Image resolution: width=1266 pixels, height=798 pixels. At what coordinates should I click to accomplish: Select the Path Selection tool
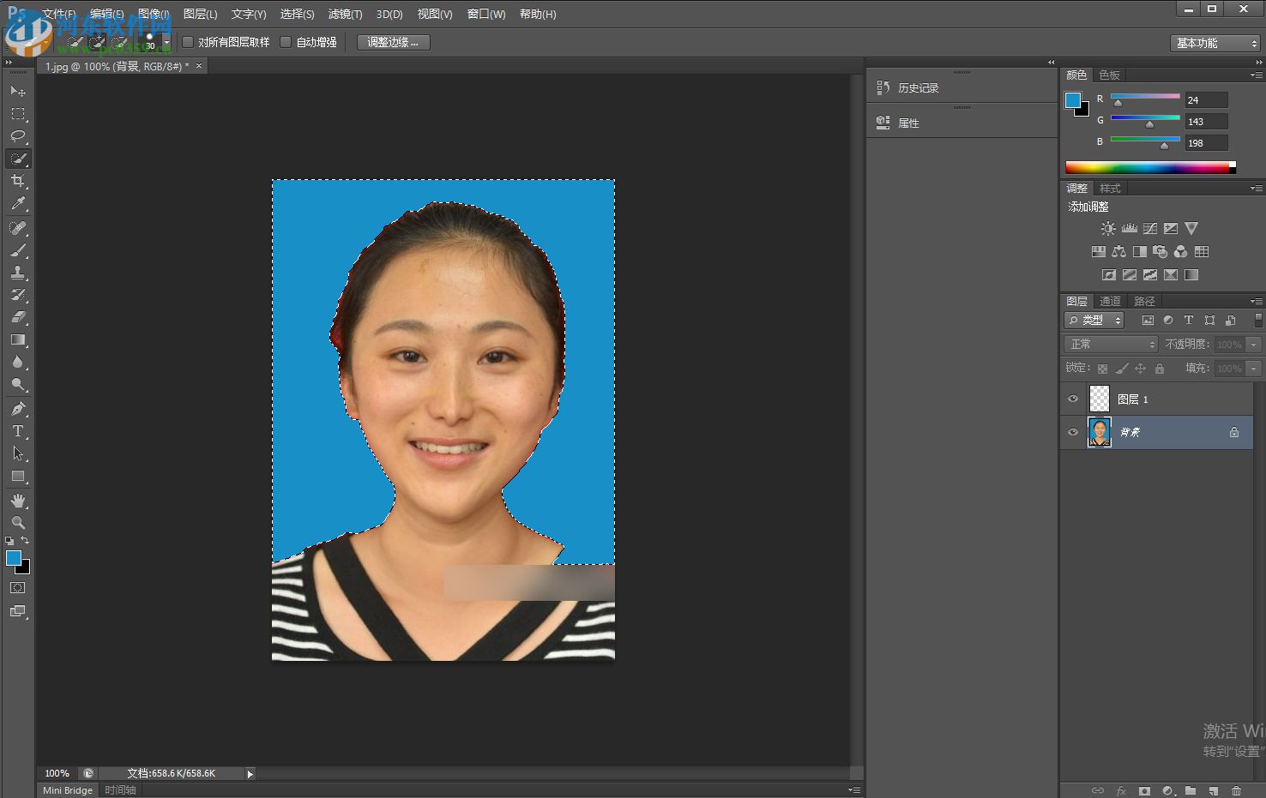(x=17, y=453)
